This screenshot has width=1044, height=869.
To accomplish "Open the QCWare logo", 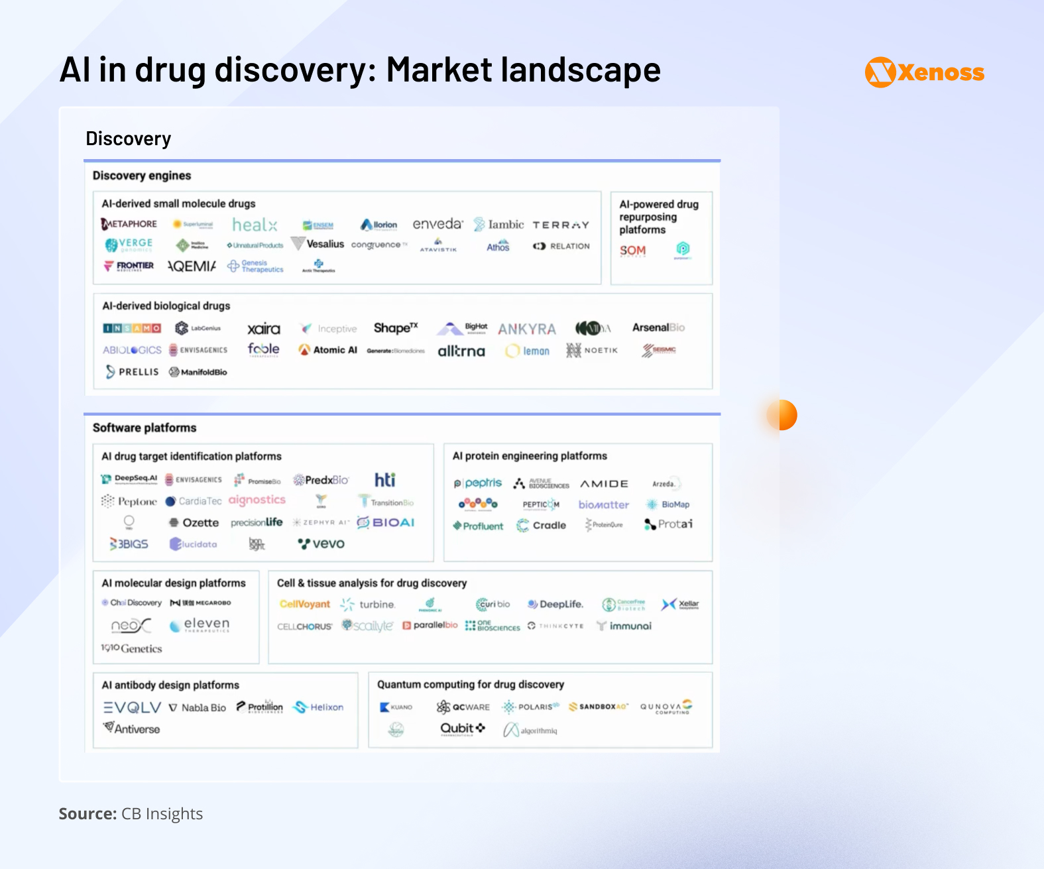I will (x=463, y=707).
